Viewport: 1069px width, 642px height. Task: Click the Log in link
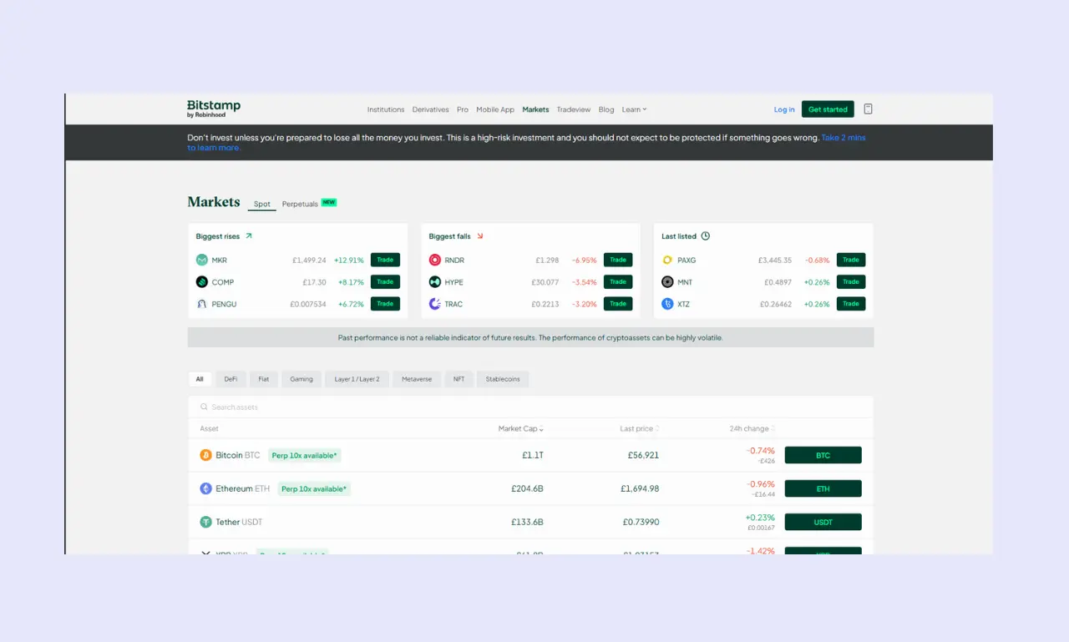click(x=784, y=109)
